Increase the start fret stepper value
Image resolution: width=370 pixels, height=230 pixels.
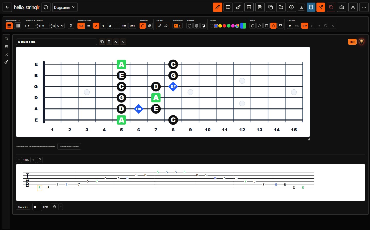click(37, 24)
